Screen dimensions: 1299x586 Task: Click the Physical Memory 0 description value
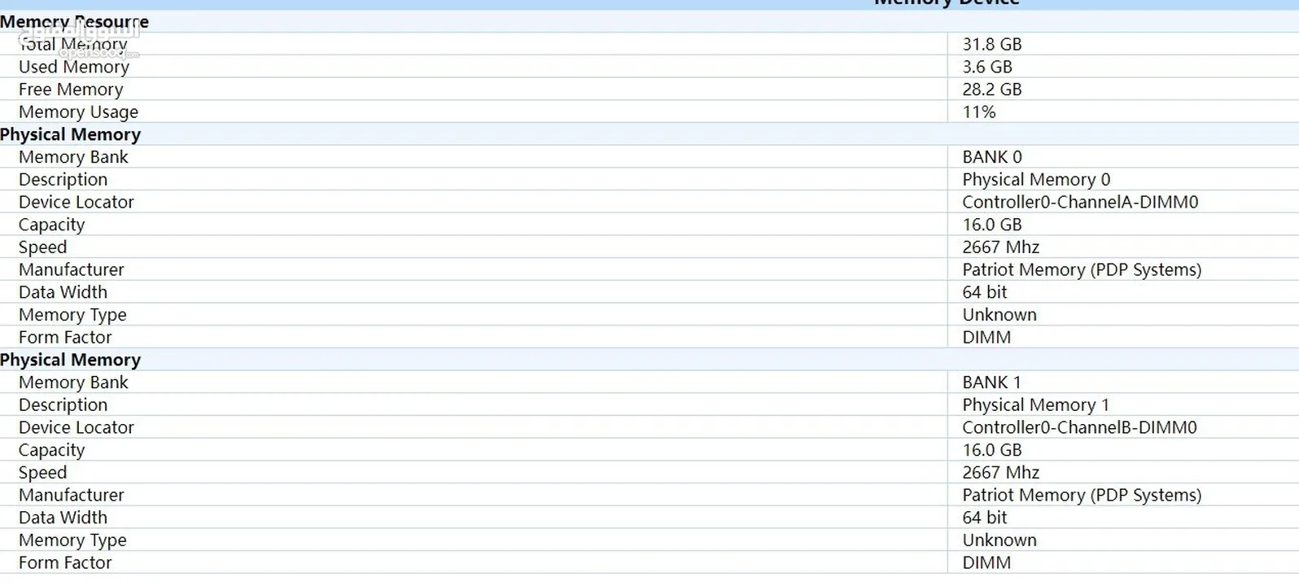1036,180
